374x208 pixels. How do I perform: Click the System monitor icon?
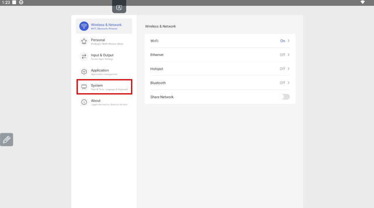coord(84,87)
